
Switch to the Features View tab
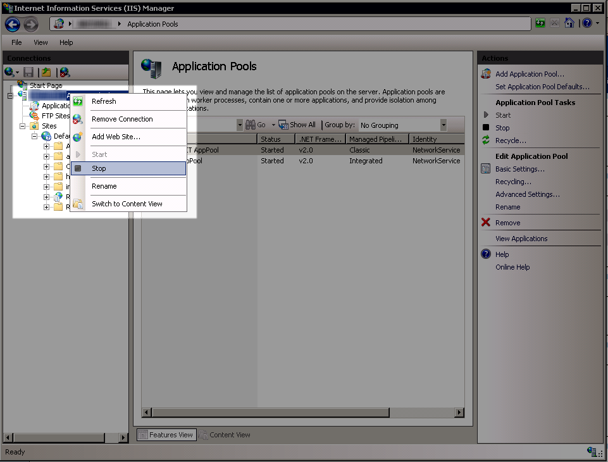click(x=167, y=435)
